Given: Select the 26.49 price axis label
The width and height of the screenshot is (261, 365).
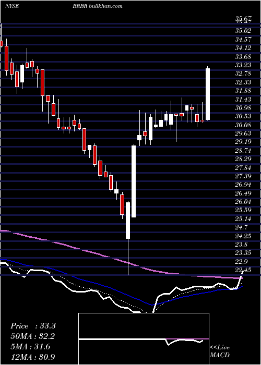Looking at the screenshot, I should click(243, 193).
